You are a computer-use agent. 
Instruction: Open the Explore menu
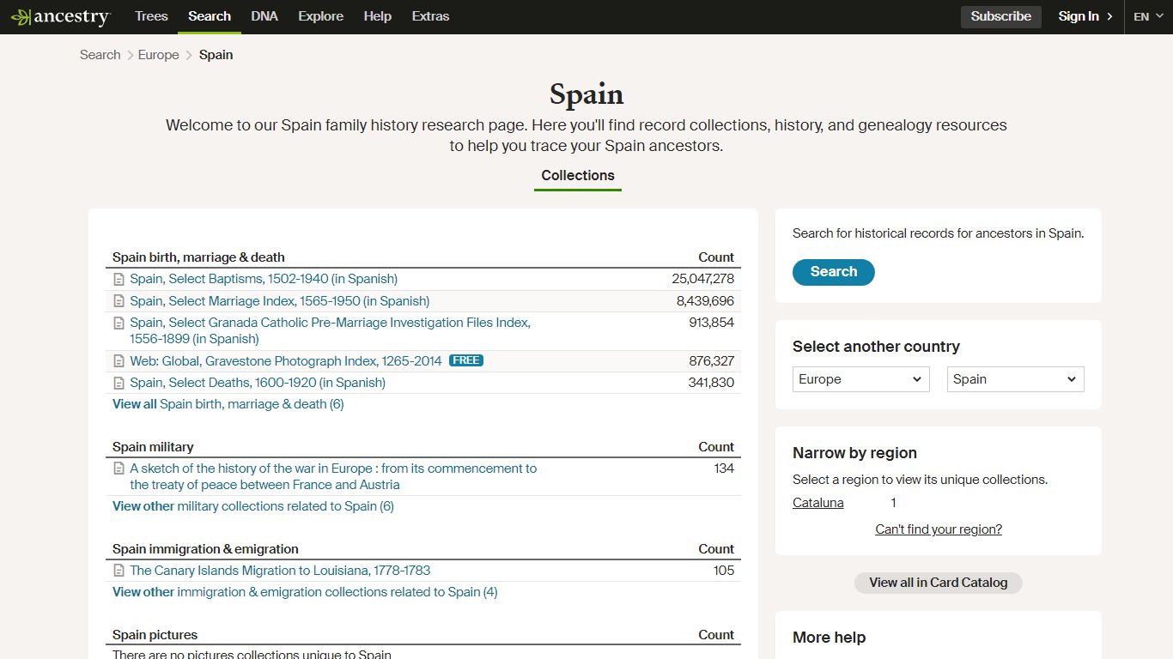[x=320, y=16]
